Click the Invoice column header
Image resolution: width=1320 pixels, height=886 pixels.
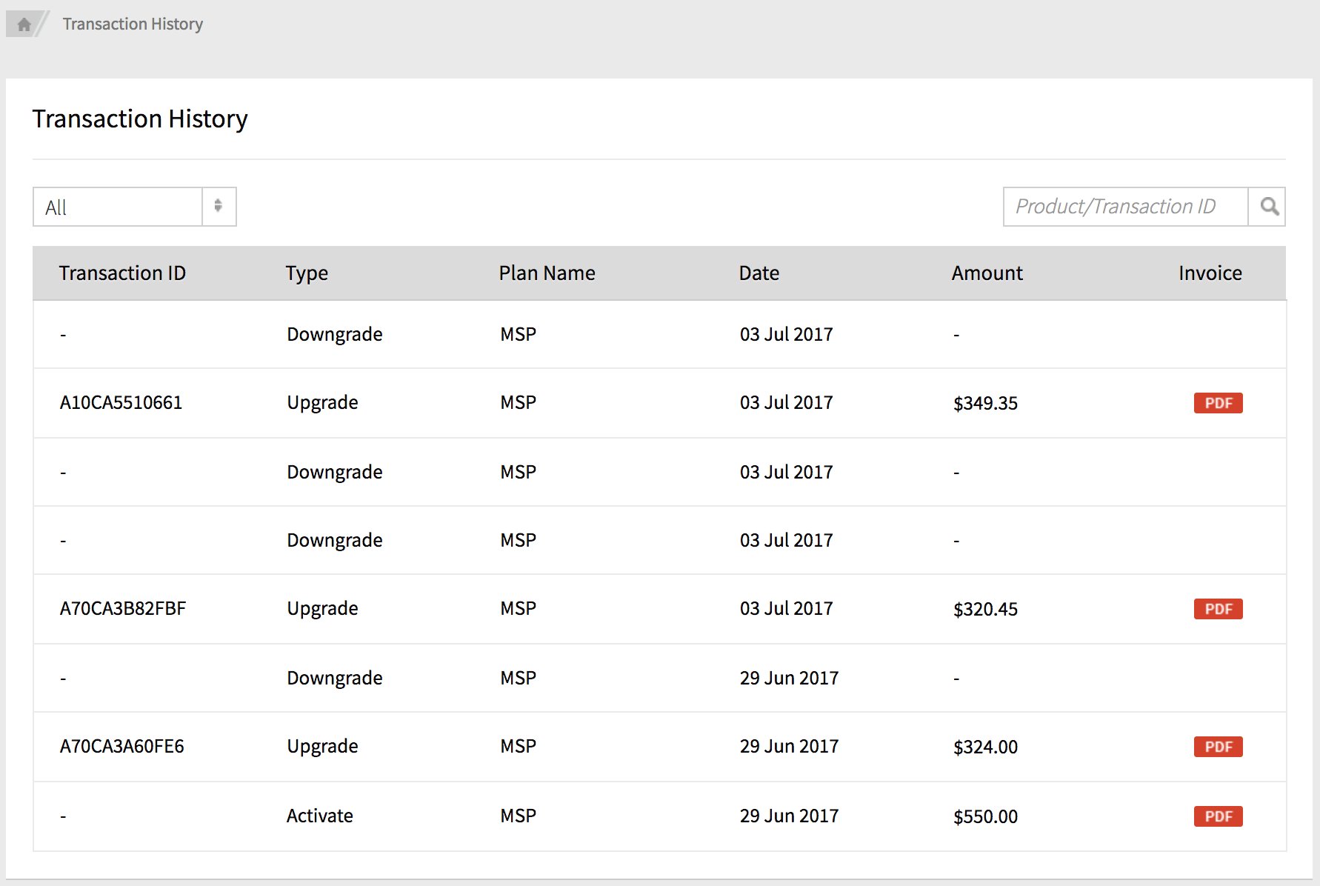pos(1210,273)
